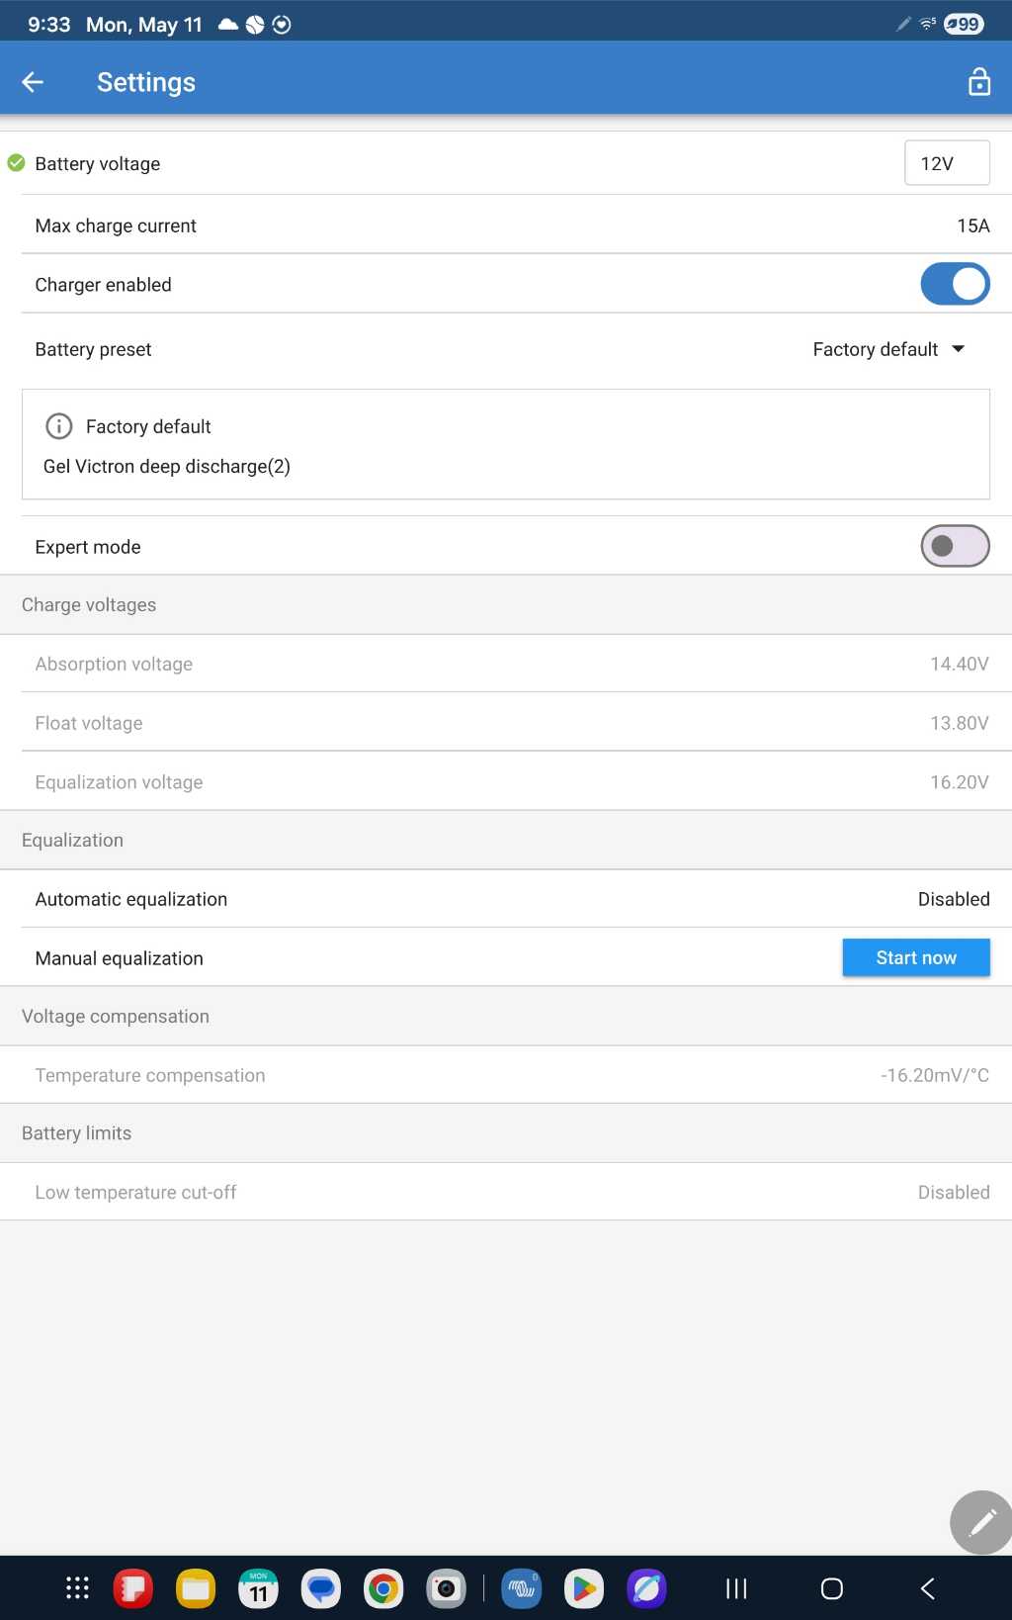The width and height of the screenshot is (1012, 1620).
Task: Open the Play Store from taskbar
Action: (584, 1588)
